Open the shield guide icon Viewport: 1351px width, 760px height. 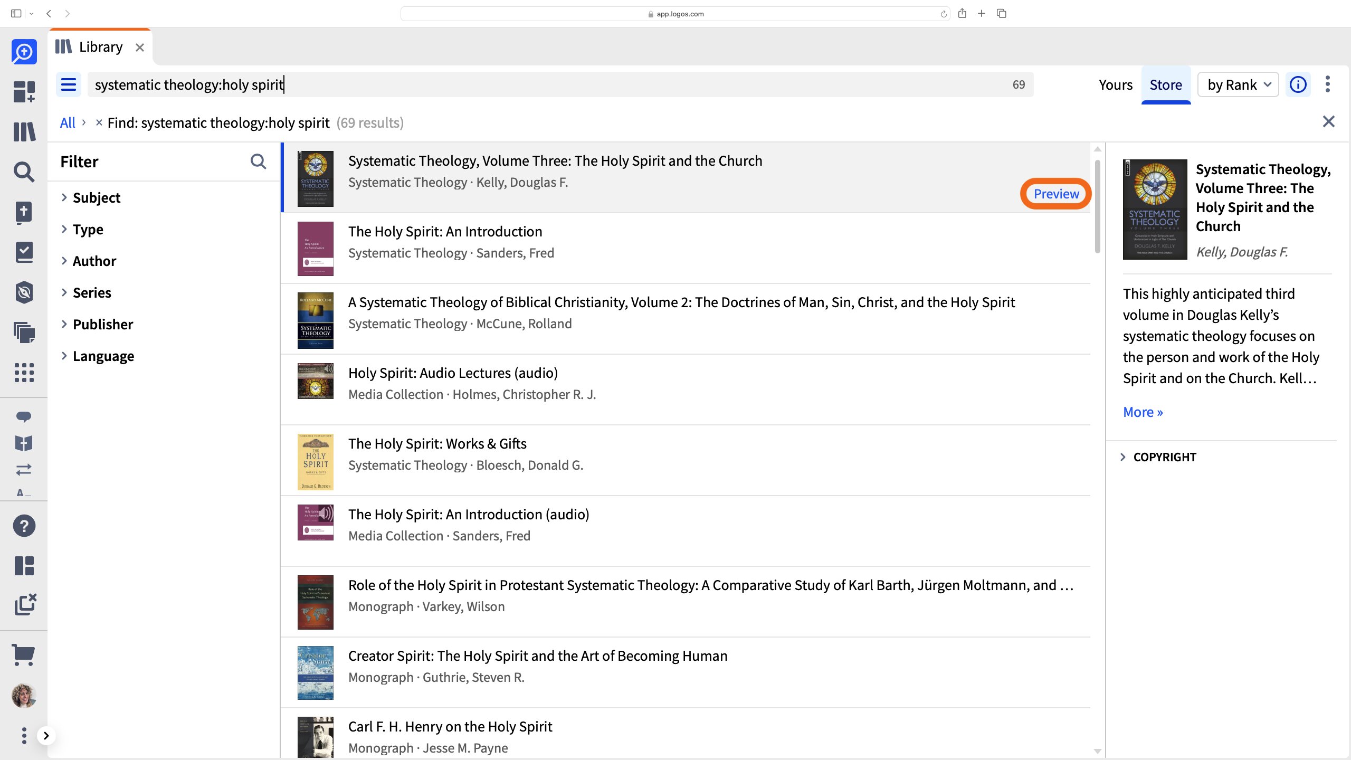(24, 292)
